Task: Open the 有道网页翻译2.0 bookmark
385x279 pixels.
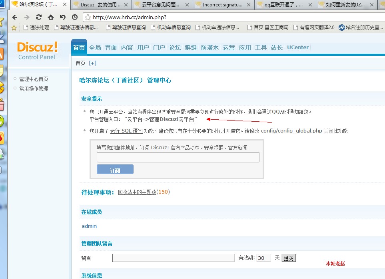Action: click(314, 28)
